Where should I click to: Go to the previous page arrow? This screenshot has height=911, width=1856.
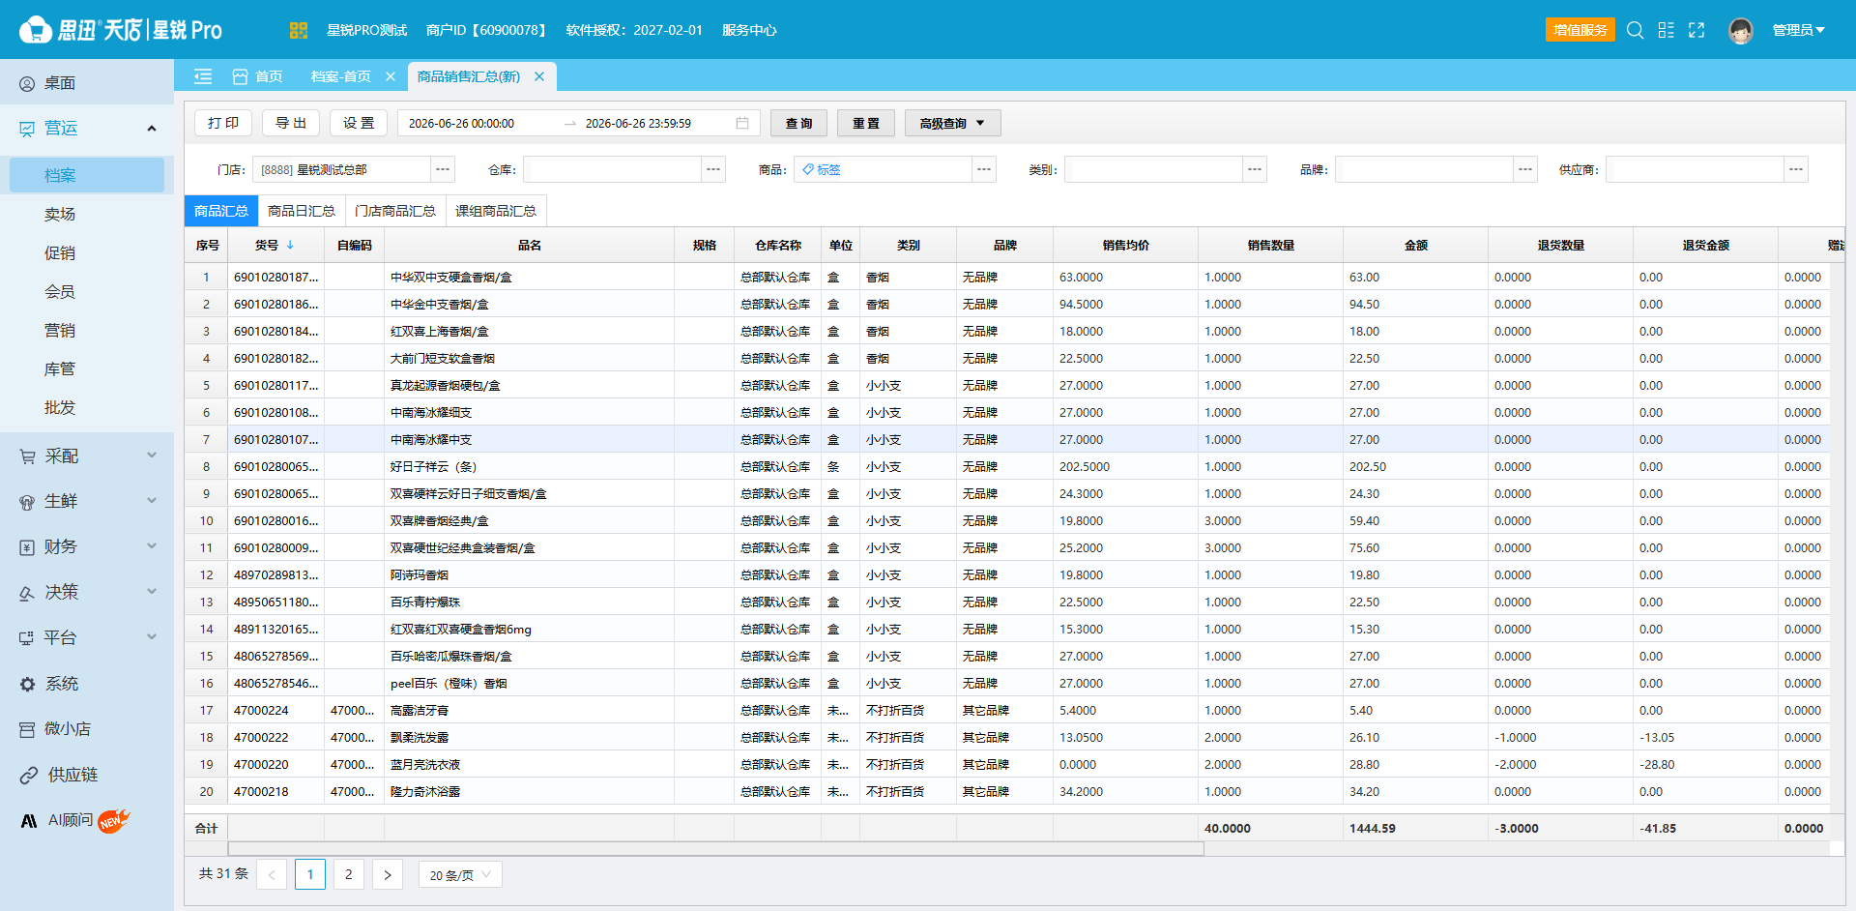[272, 875]
